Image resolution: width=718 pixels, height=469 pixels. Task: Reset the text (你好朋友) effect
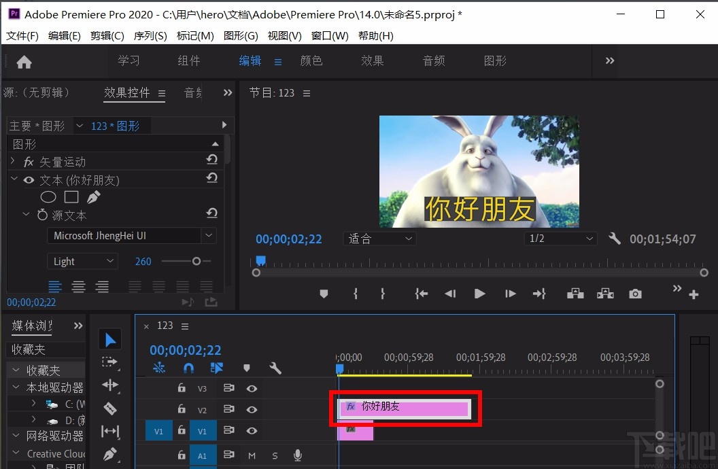pos(211,177)
